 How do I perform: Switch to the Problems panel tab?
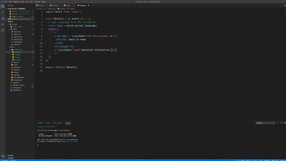pyautogui.click(x=40, y=123)
